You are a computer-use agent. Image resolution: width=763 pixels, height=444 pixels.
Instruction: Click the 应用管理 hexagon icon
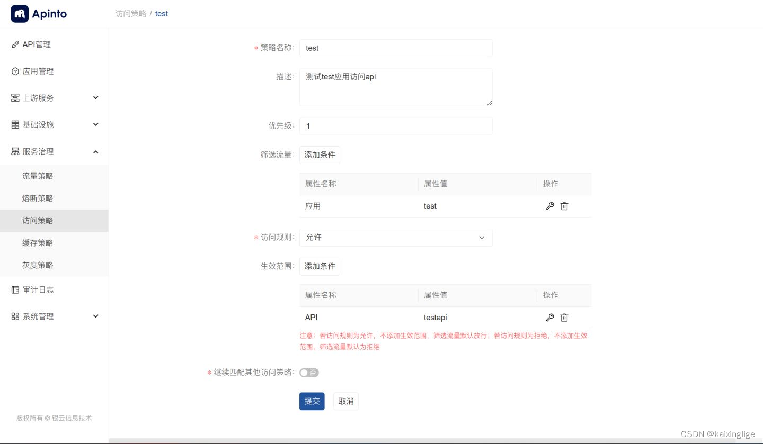[15, 71]
